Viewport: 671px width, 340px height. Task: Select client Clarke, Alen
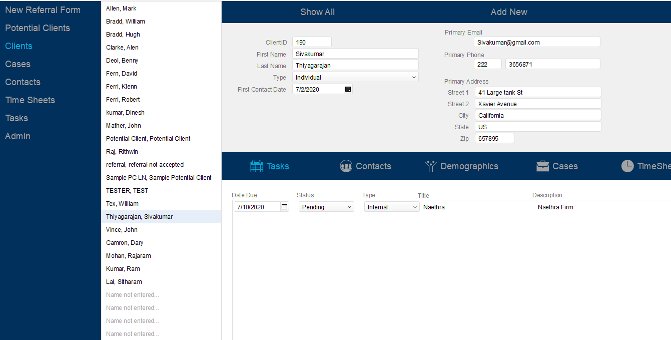[x=161, y=48]
